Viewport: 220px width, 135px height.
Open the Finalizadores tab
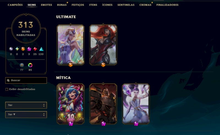click(x=167, y=5)
